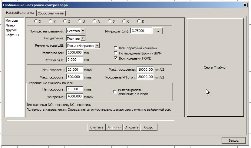
Task: Open the 'Полярн. направления' dropdown
Action: point(83,31)
